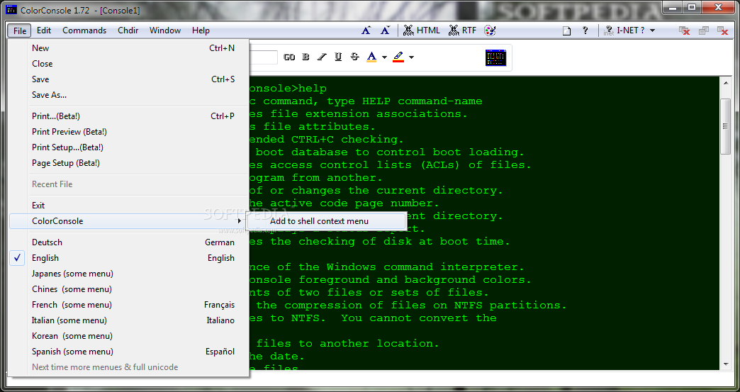The width and height of the screenshot is (740, 392).
Task: Click the ColorConsole title bar app icon
Action: pos(11,9)
